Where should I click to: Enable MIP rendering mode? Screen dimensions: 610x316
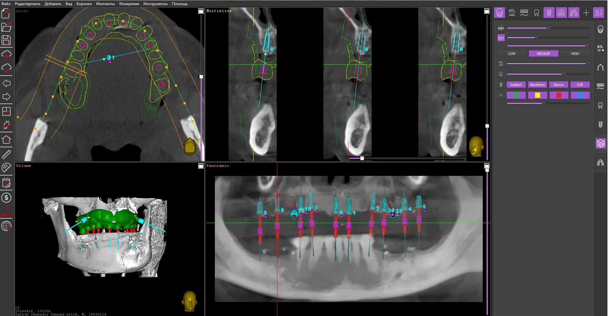501,29
